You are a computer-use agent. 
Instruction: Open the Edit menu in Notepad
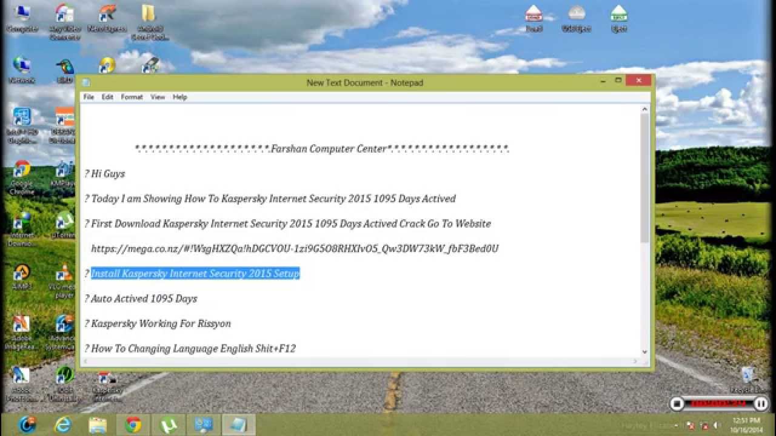tap(107, 97)
